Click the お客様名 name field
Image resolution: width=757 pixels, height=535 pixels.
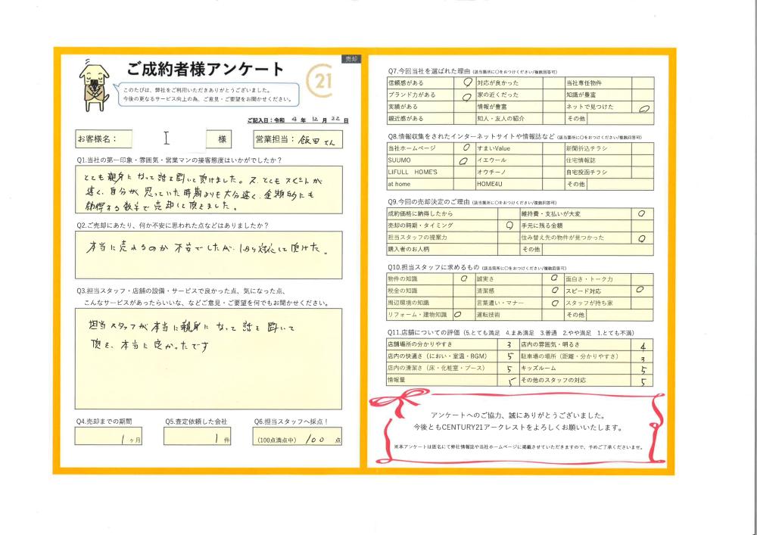[x=165, y=139]
